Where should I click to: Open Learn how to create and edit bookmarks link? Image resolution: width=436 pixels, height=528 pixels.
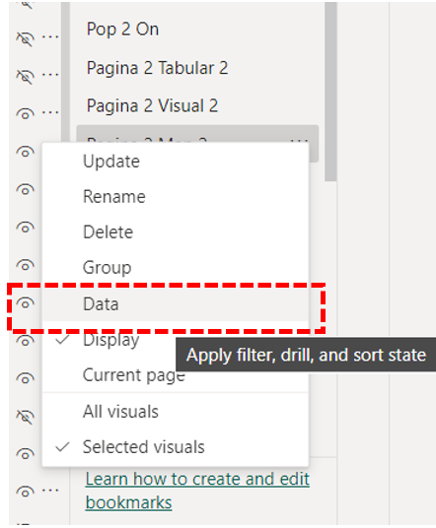point(197,491)
